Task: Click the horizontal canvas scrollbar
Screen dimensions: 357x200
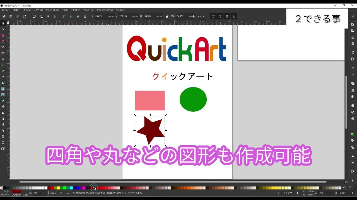Action: pos(173,182)
